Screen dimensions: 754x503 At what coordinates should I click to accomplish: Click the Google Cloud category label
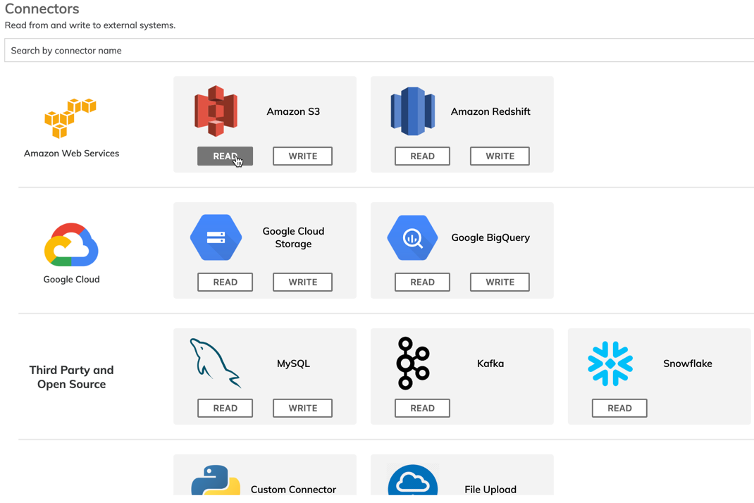point(72,280)
